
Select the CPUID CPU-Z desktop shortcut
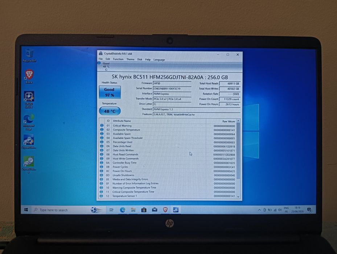coord(29,100)
